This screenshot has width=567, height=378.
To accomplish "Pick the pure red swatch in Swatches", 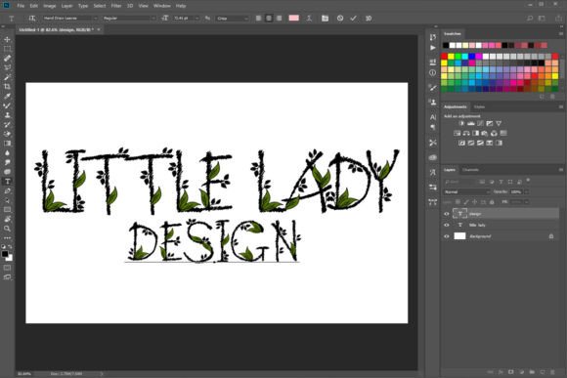I will pyautogui.click(x=444, y=56).
